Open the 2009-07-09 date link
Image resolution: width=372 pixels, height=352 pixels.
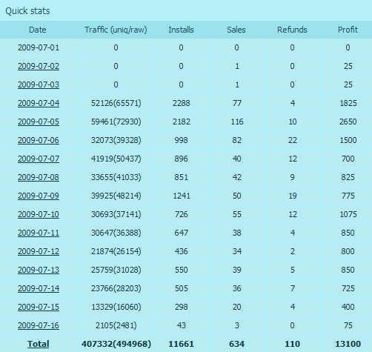39,196
